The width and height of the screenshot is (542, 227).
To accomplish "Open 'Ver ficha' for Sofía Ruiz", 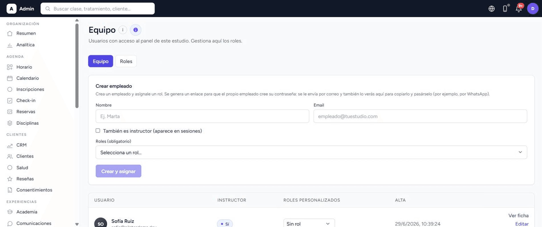I will coord(518,216).
